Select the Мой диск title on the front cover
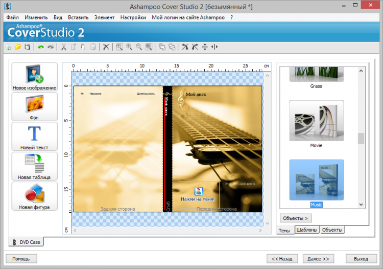This screenshot has width=383, height=269. [196, 95]
